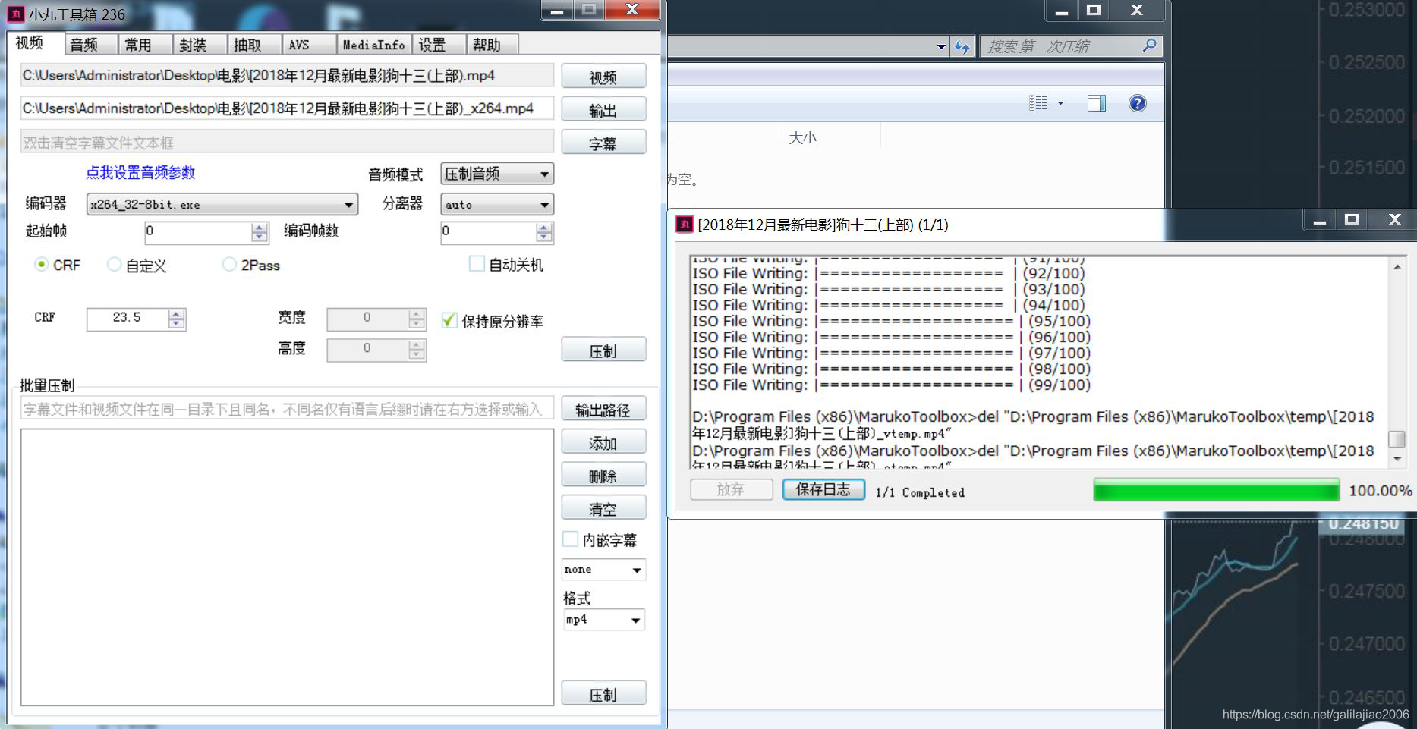Click the 编码帧数 stepper arrows

coord(543,232)
